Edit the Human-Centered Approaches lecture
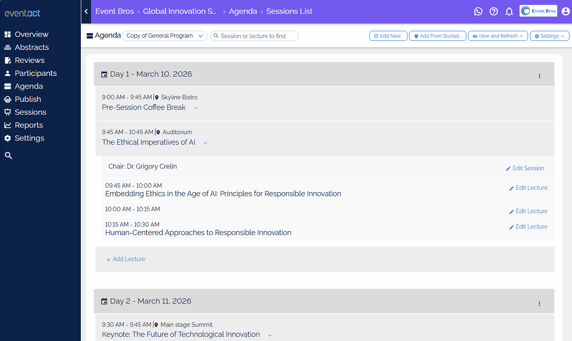 point(528,227)
